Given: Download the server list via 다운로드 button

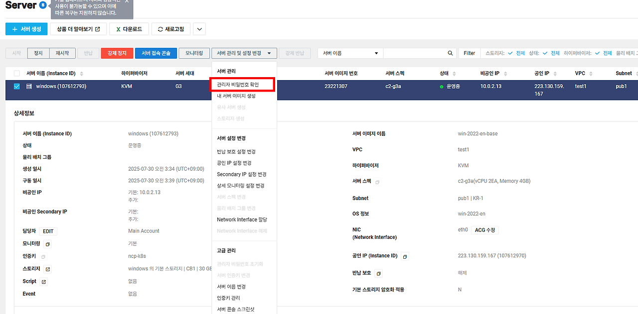Looking at the screenshot, I should point(129,29).
